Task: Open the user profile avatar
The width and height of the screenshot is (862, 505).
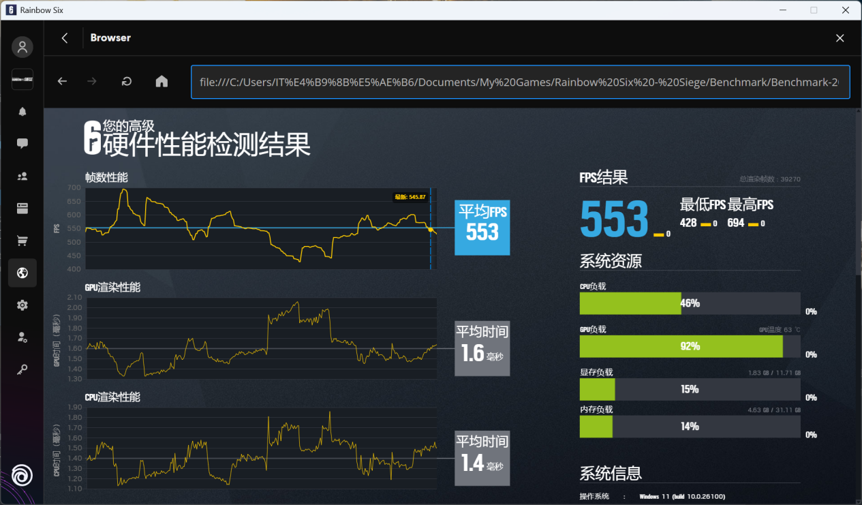Action: pos(22,47)
